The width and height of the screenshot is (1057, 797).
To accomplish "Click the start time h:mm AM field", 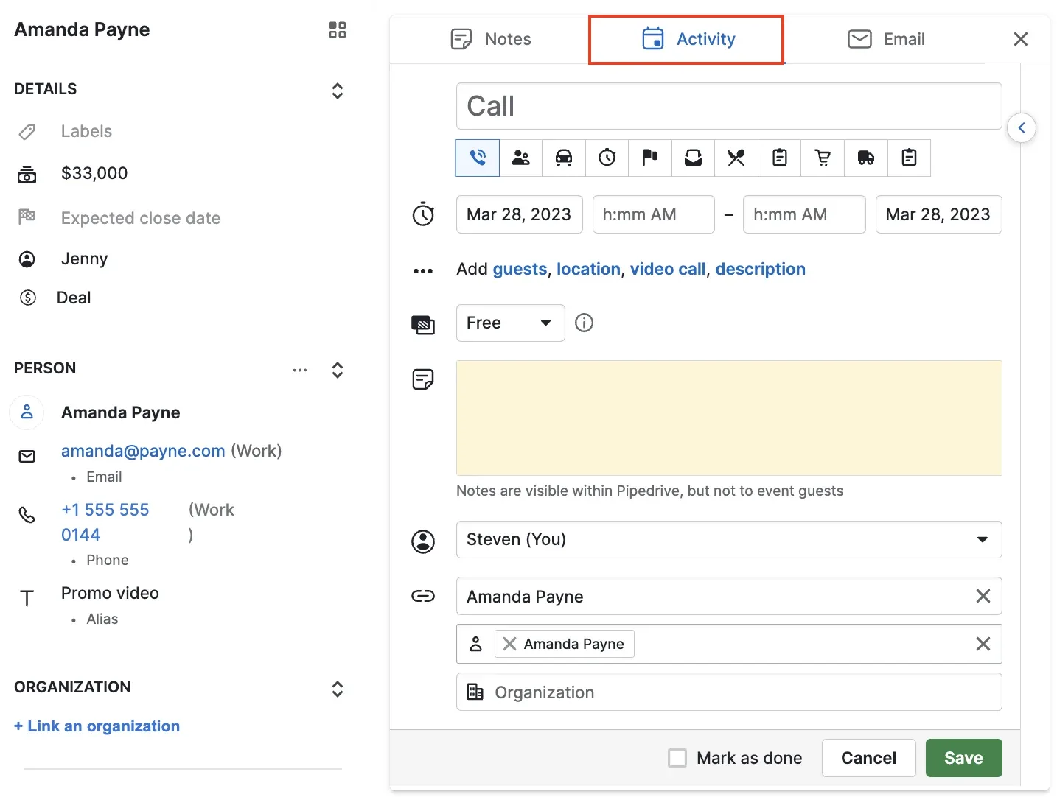I will coord(654,214).
